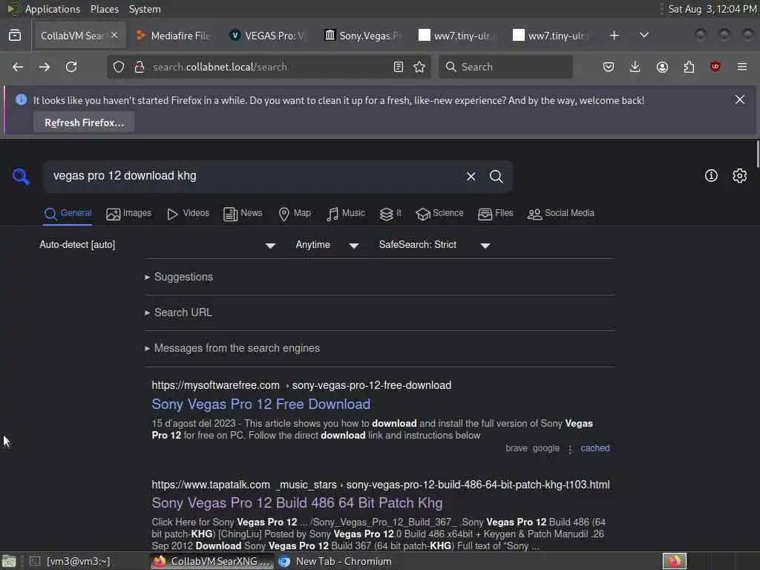Open Sony Vegas Pro 12 Build 486 Patch result

coord(297,503)
